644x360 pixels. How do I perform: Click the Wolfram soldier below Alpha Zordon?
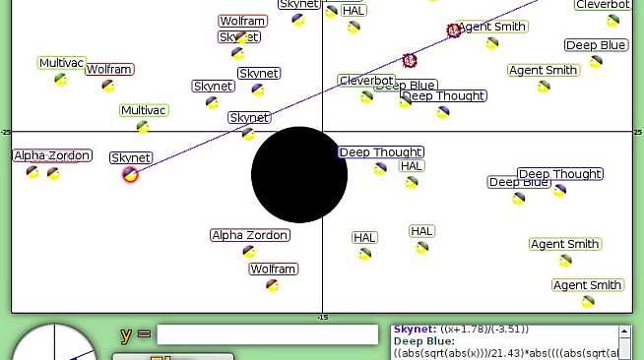tap(273, 285)
